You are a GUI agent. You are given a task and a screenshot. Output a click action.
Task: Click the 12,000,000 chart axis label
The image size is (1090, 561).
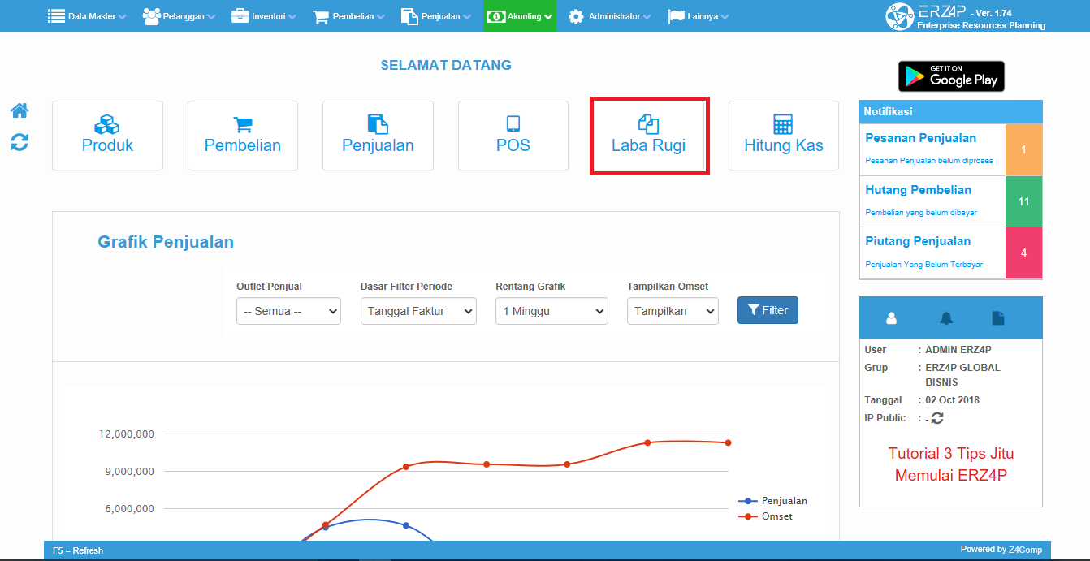tap(126, 434)
